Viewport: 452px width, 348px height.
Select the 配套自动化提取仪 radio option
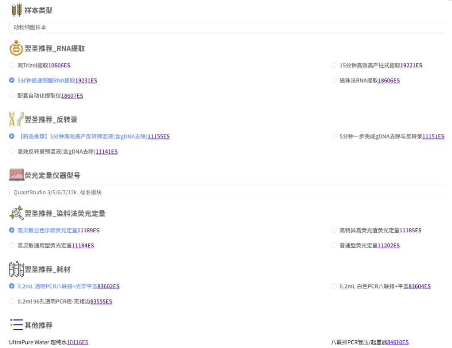12,95
